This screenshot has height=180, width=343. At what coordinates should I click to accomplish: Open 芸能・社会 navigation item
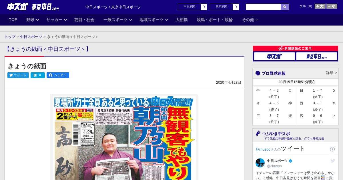pos(84,20)
